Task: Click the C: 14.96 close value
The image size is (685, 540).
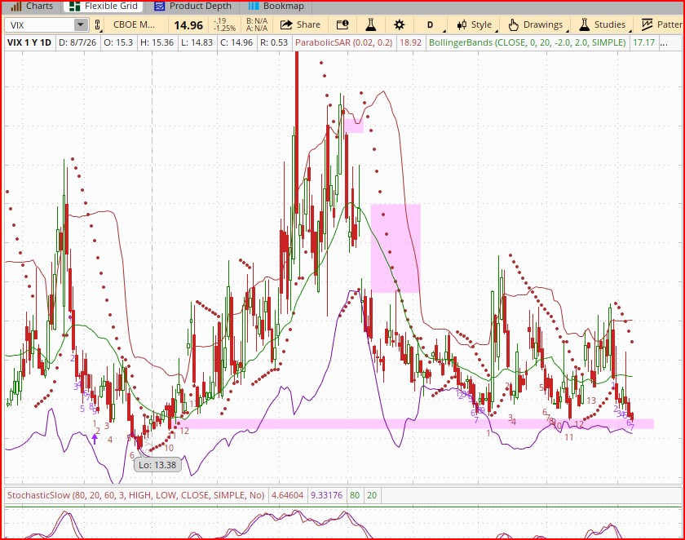Action: click(x=236, y=42)
